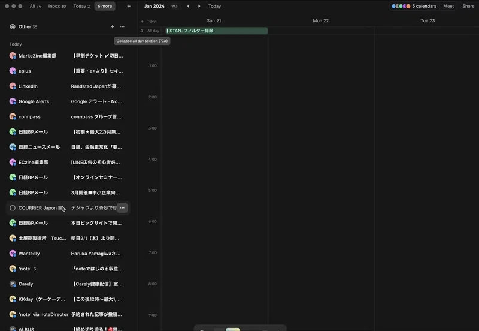Viewport: 479px width, 331px height.
Task: Open Carely email row
Action: [68, 284]
